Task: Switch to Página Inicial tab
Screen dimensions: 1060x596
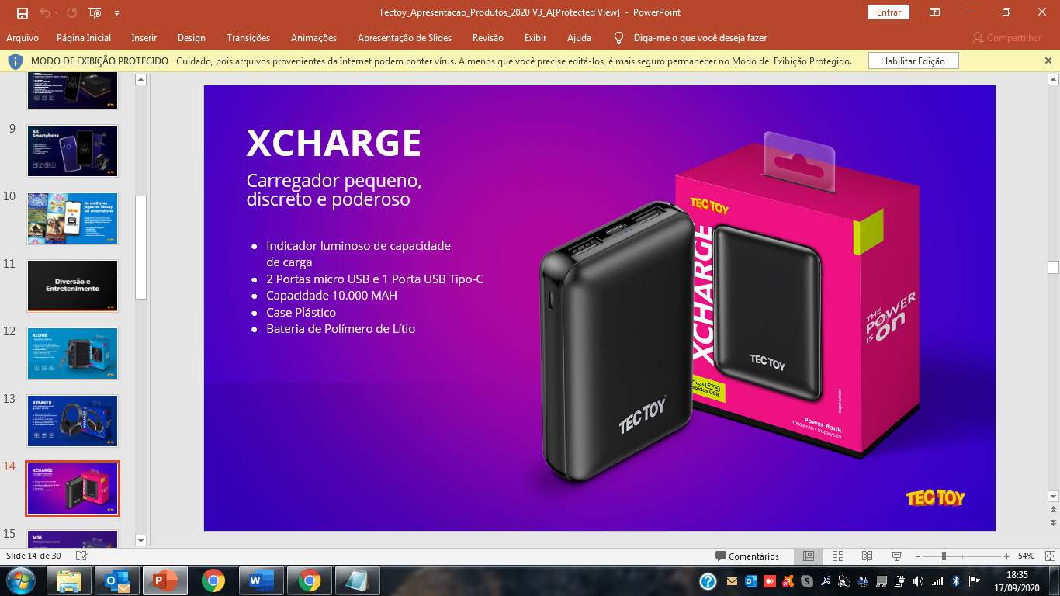Action: pyautogui.click(x=84, y=38)
